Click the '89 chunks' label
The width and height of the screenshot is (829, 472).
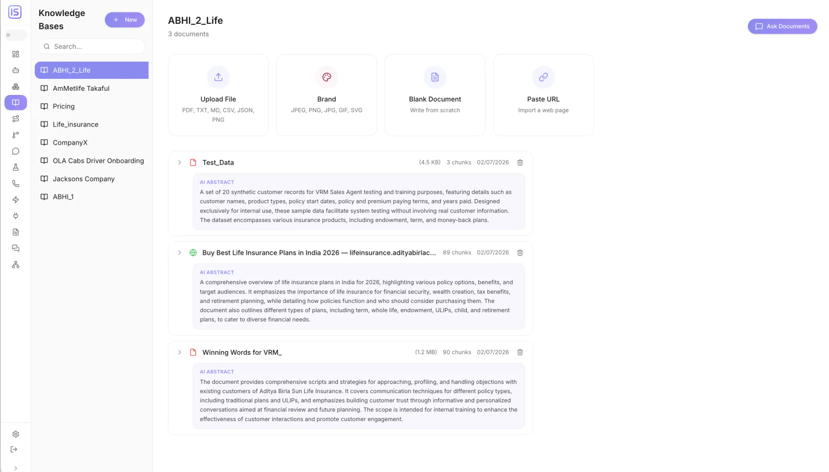pyautogui.click(x=457, y=253)
